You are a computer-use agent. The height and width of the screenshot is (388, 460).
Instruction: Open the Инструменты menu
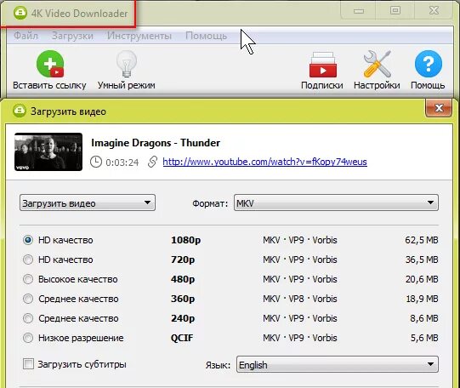pyautogui.click(x=139, y=36)
